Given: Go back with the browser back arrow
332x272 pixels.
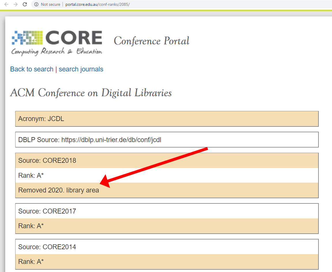Looking at the screenshot, I should coord(6,4).
